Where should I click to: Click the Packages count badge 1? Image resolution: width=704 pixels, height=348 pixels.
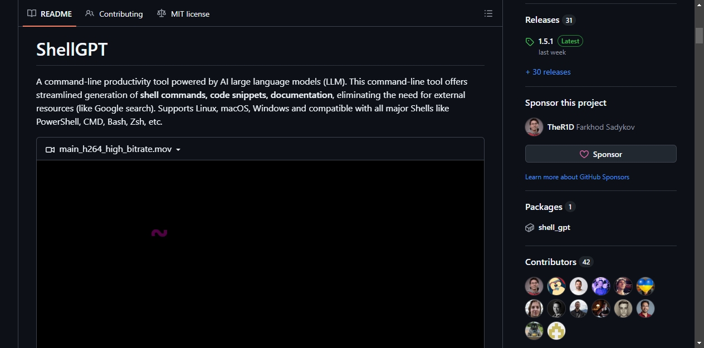570,207
